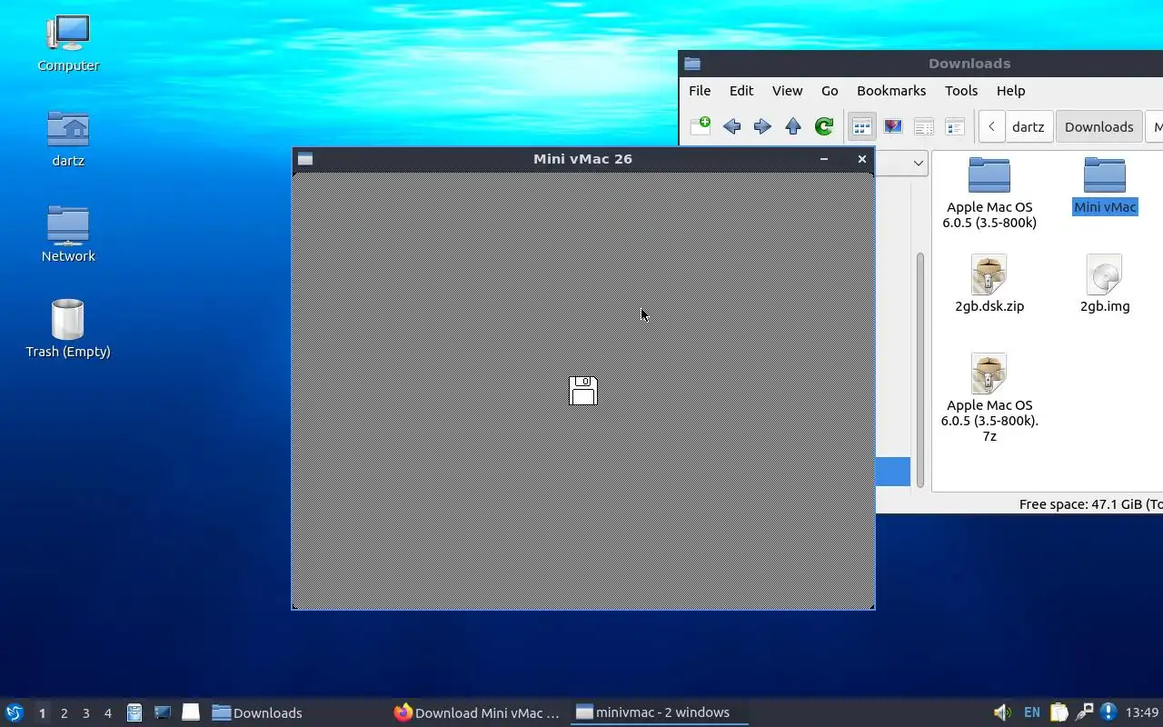Click dartz path bar button
The width and height of the screenshot is (1163, 727).
click(1029, 126)
